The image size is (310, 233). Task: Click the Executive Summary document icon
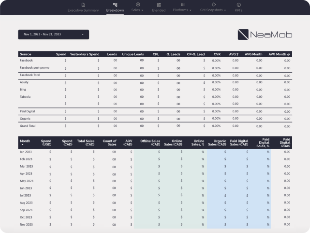pyautogui.click(x=83, y=4)
